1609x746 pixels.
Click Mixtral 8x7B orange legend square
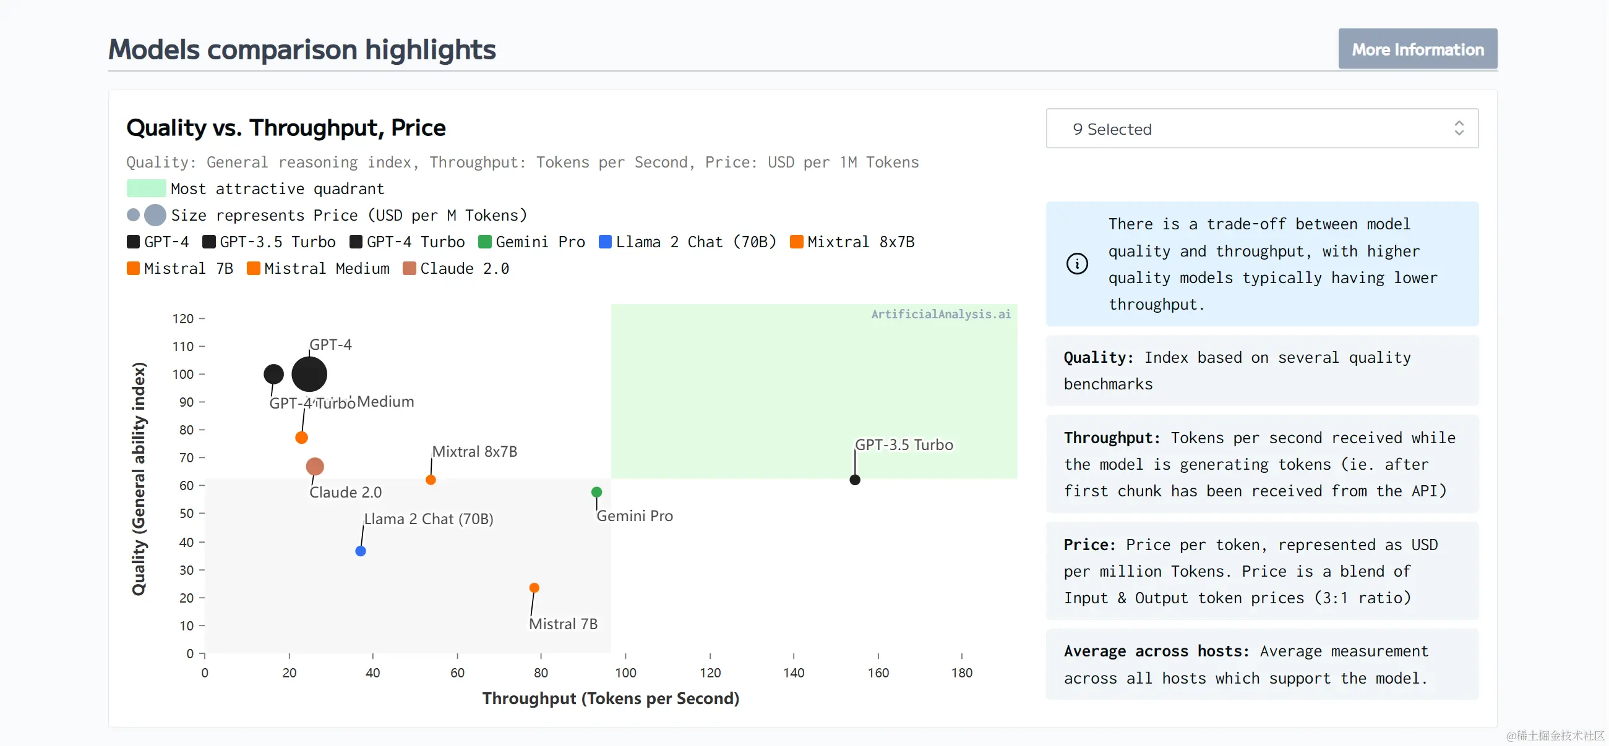pyautogui.click(x=796, y=242)
